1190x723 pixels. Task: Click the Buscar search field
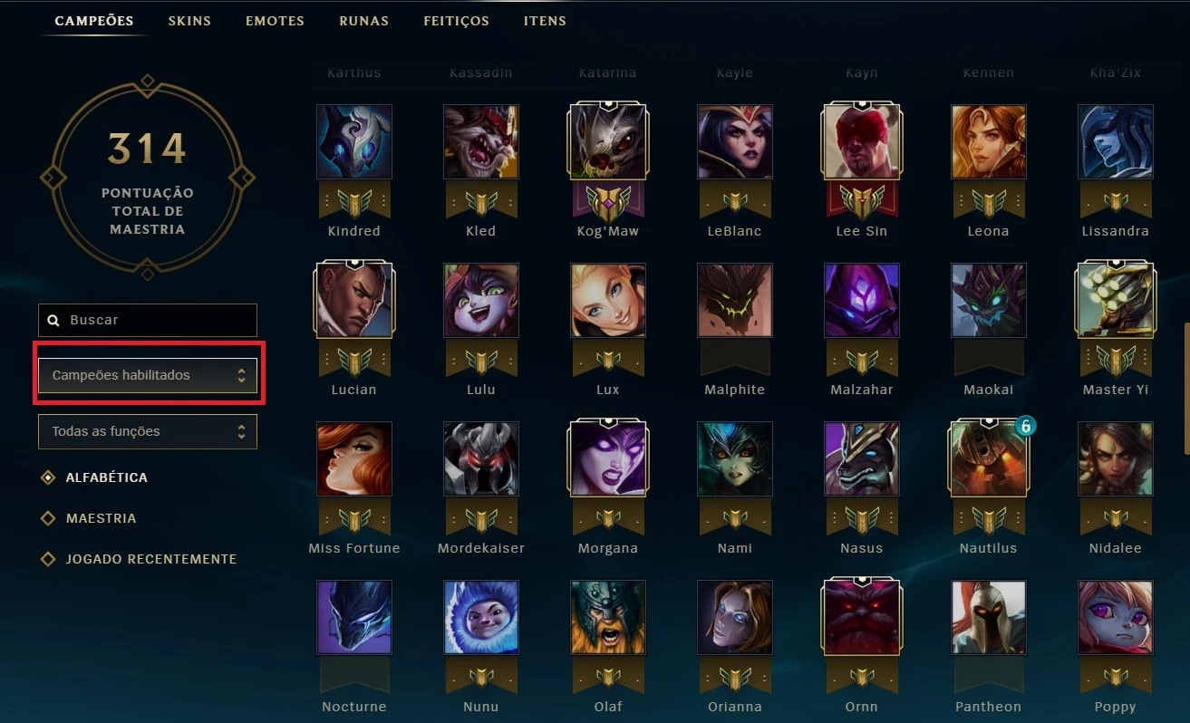pos(148,320)
